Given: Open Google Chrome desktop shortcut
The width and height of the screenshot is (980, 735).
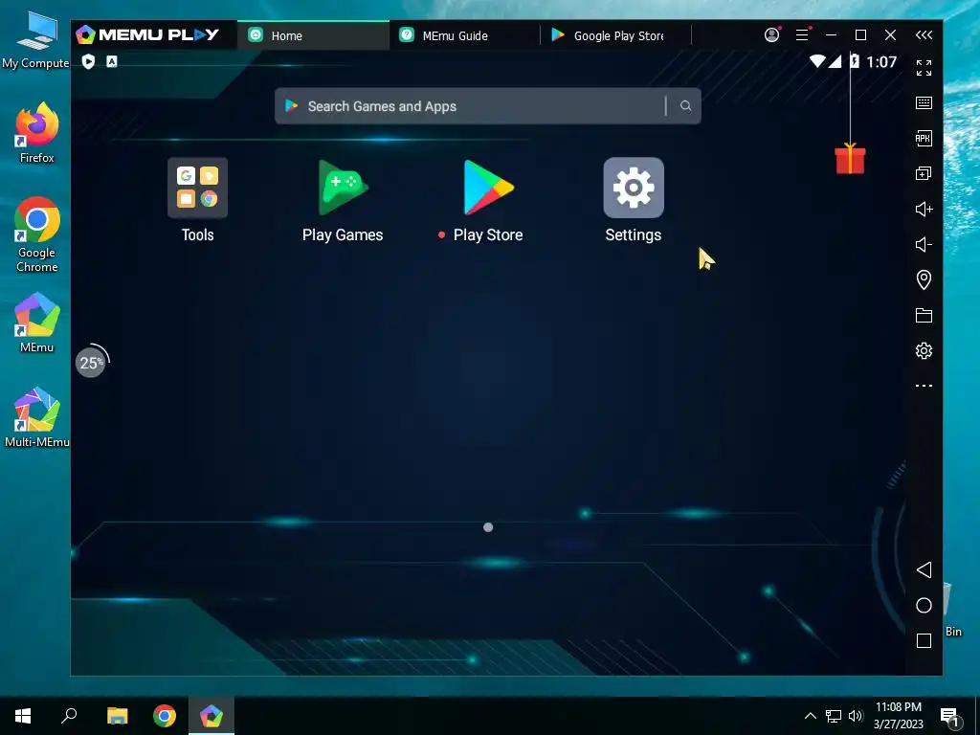Looking at the screenshot, I should click(x=37, y=235).
